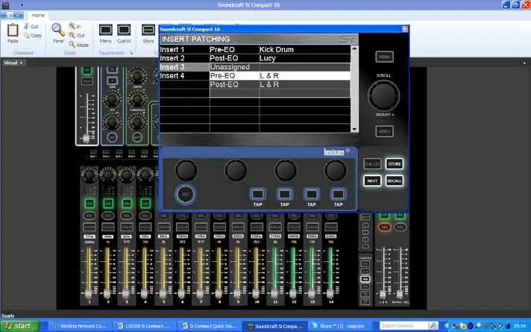Toggle the SEL button on channel 1

(x=89, y=216)
